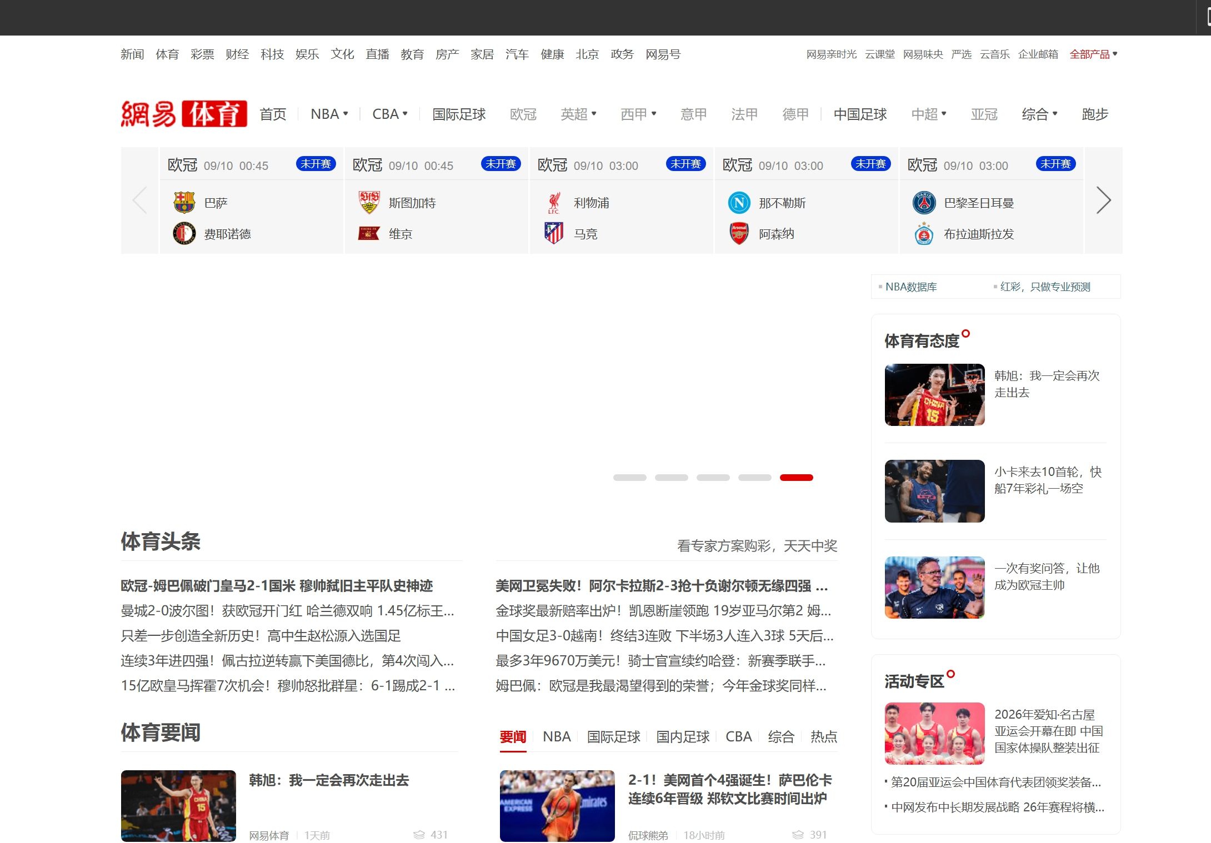Open the 全部产品 dropdown
Image resolution: width=1211 pixels, height=843 pixels.
tap(1094, 54)
